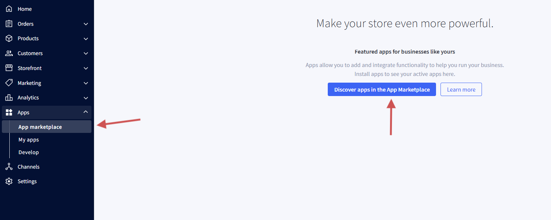Click the Settings gear icon
The width and height of the screenshot is (551, 220).
click(x=9, y=181)
